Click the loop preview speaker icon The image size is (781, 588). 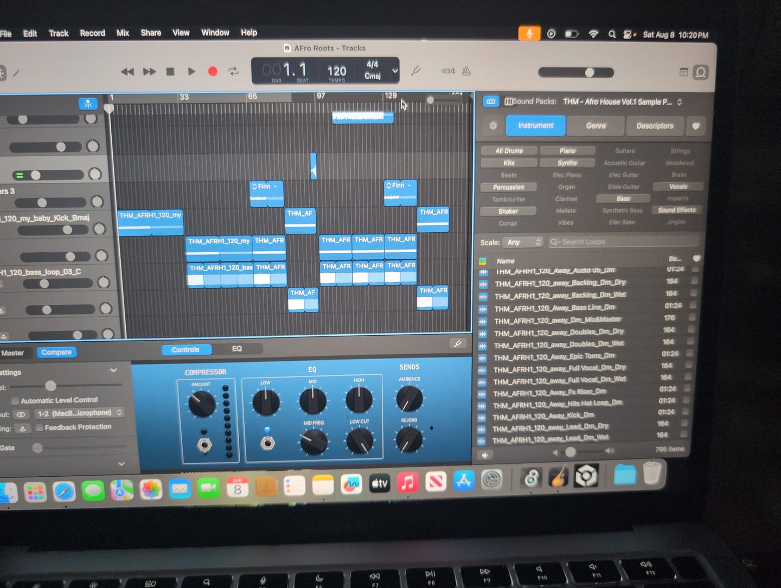coord(484,455)
